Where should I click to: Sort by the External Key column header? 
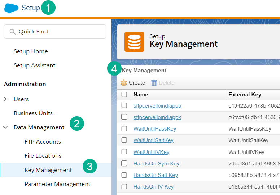pos(245,95)
